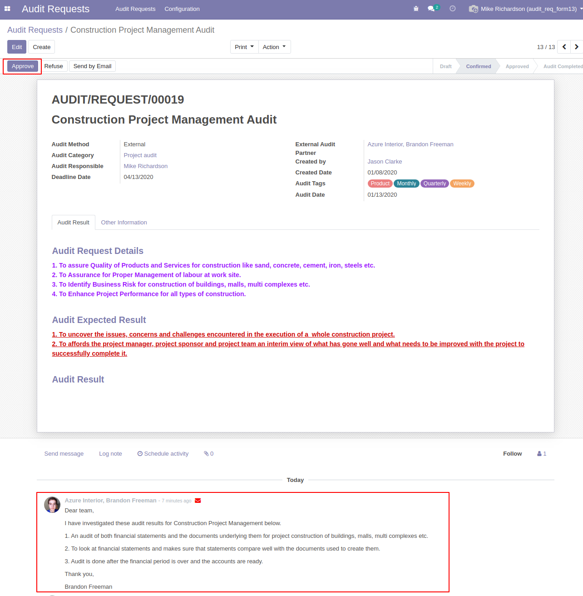Click Brandon Freeman's avatar thumbnail

pyautogui.click(x=52, y=505)
